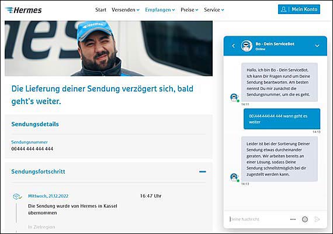Viewport: 333px width, 234px height.
Task: Go to the Start page
Action: coord(100,10)
